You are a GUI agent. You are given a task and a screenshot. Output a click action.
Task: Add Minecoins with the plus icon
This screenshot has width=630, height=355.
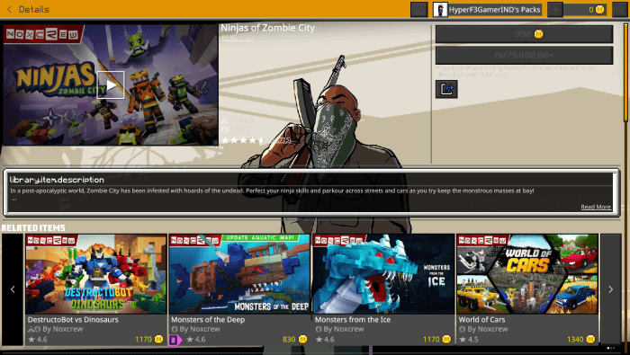(555, 9)
